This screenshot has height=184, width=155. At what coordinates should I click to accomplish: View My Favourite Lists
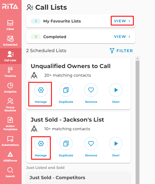pyautogui.click(x=122, y=21)
